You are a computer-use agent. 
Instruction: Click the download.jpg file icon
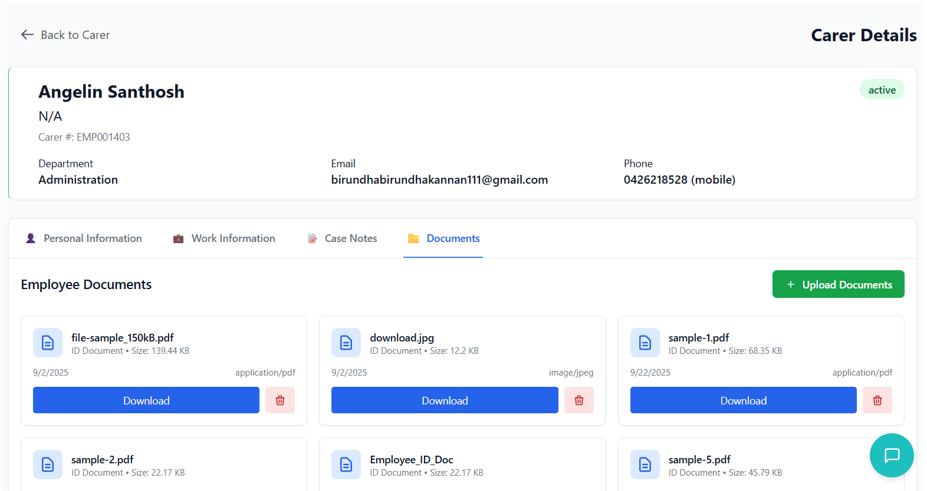[x=346, y=343]
